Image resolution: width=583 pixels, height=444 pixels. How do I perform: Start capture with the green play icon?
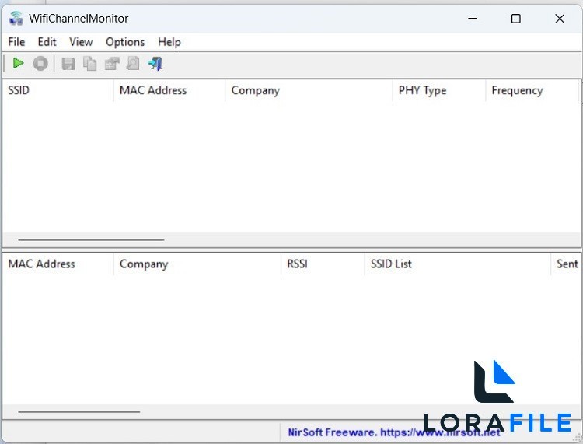point(18,63)
